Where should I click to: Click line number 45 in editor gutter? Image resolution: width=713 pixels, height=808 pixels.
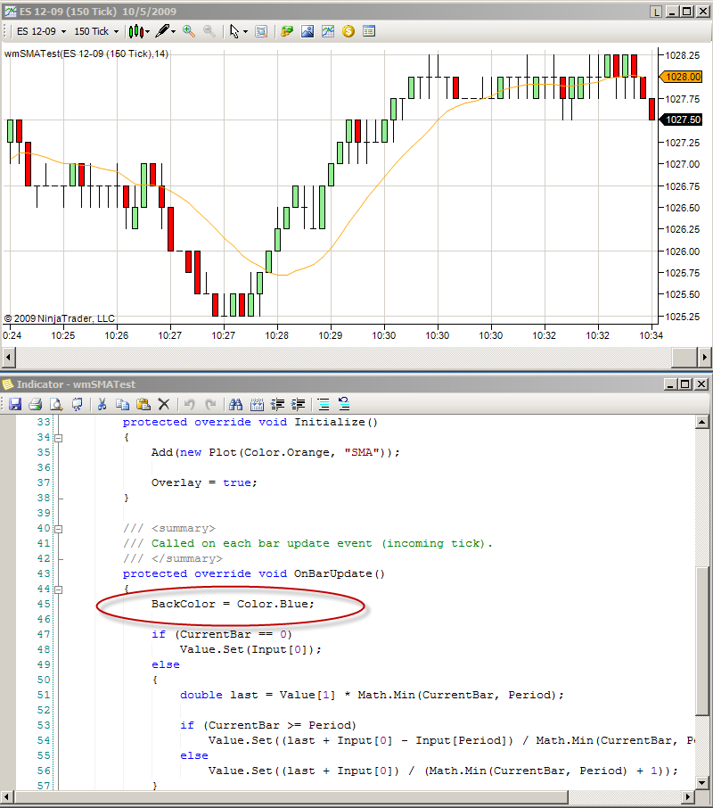point(44,604)
